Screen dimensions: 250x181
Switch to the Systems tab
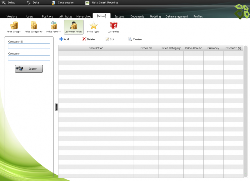pyautogui.click(x=119, y=17)
